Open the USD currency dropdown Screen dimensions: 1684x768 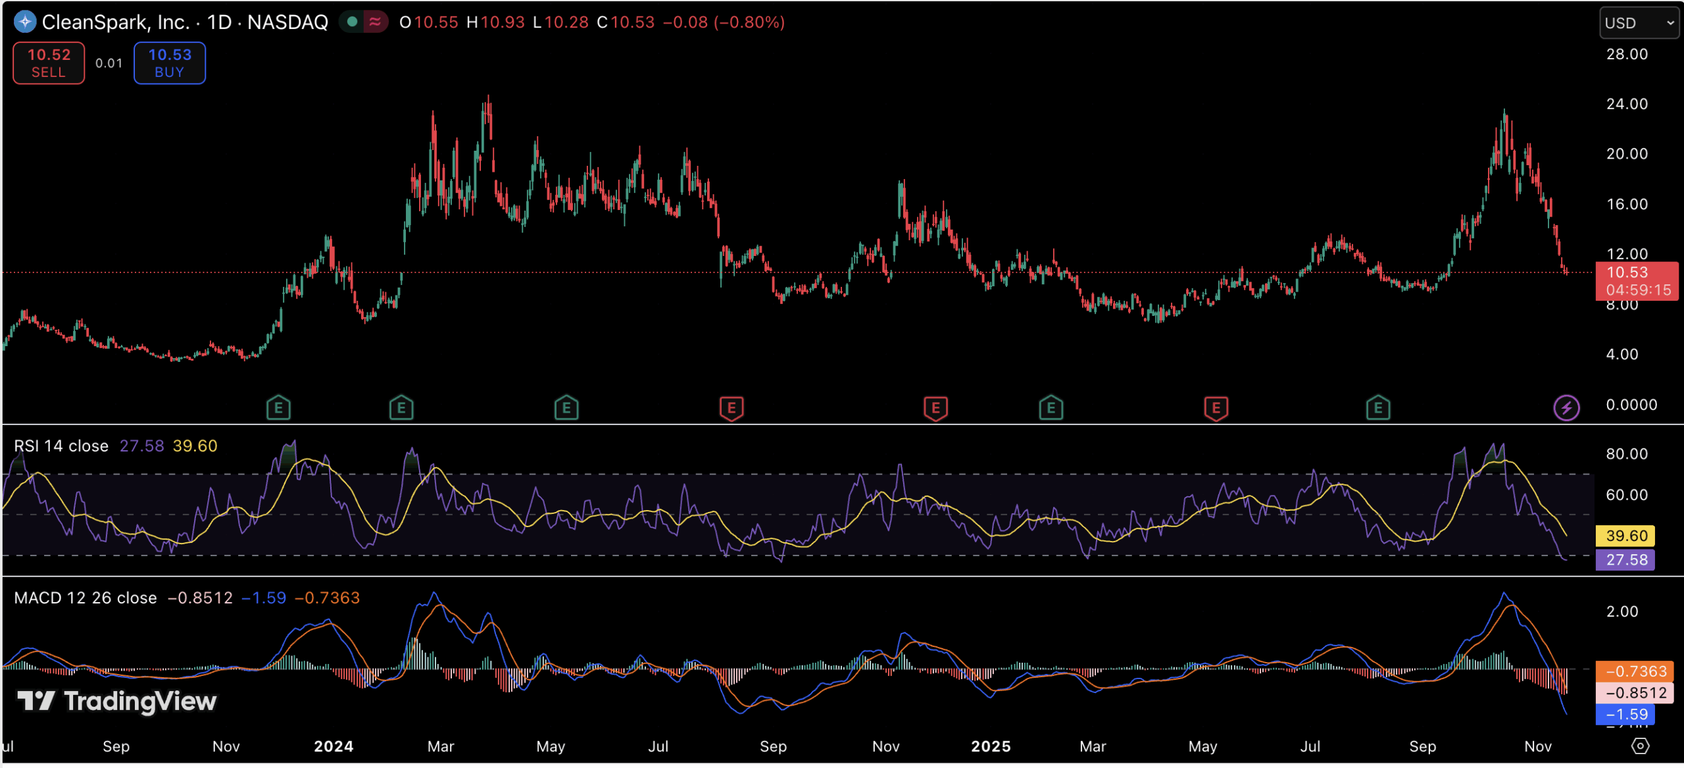(1638, 23)
